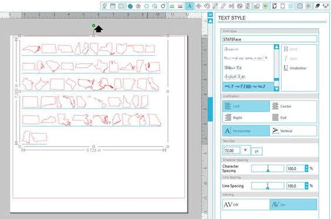Open the Move panel four-arrows icon
Viewport: 331px width, 219px height.
[x=198, y=6]
